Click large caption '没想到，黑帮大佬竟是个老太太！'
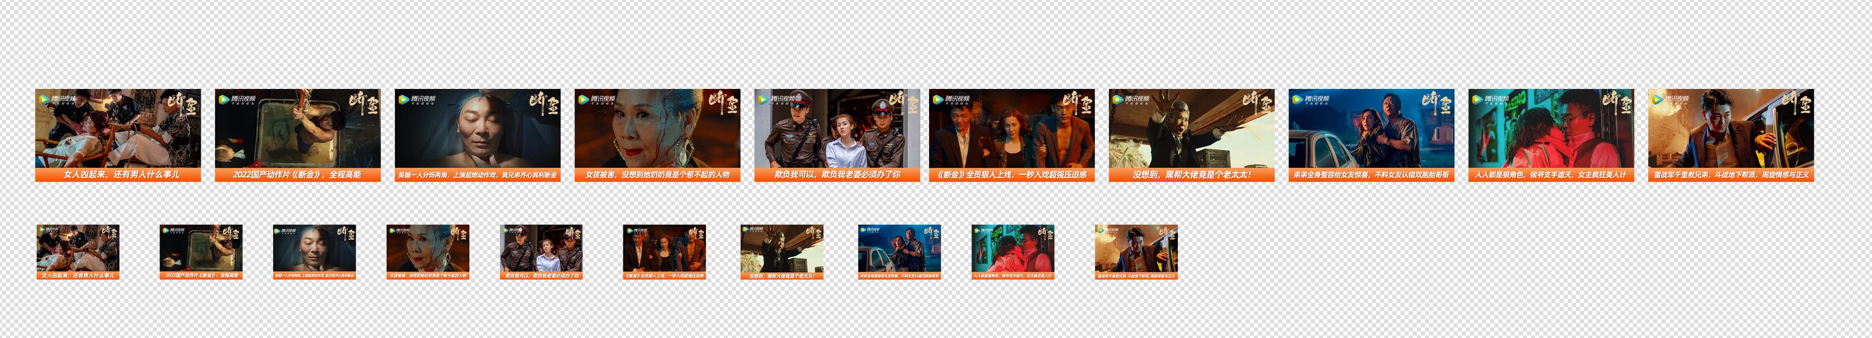The image size is (1872, 338). coord(1192,175)
